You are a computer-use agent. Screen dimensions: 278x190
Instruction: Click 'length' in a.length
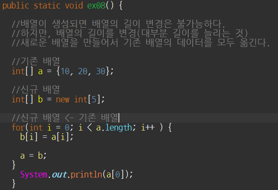(x=118, y=127)
